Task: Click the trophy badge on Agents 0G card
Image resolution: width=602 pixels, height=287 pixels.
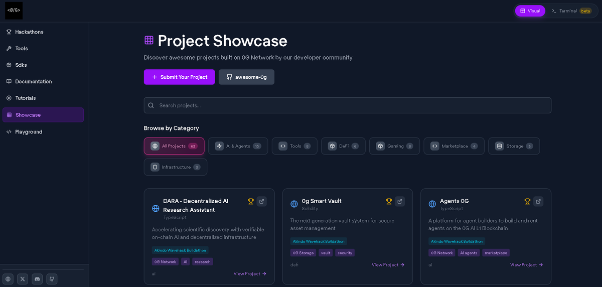Action: click(527, 201)
